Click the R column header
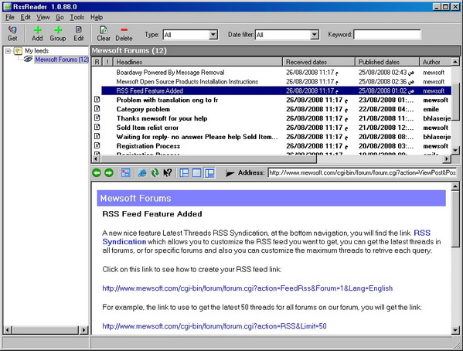The height and width of the screenshot is (351, 463). tap(97, 62)
